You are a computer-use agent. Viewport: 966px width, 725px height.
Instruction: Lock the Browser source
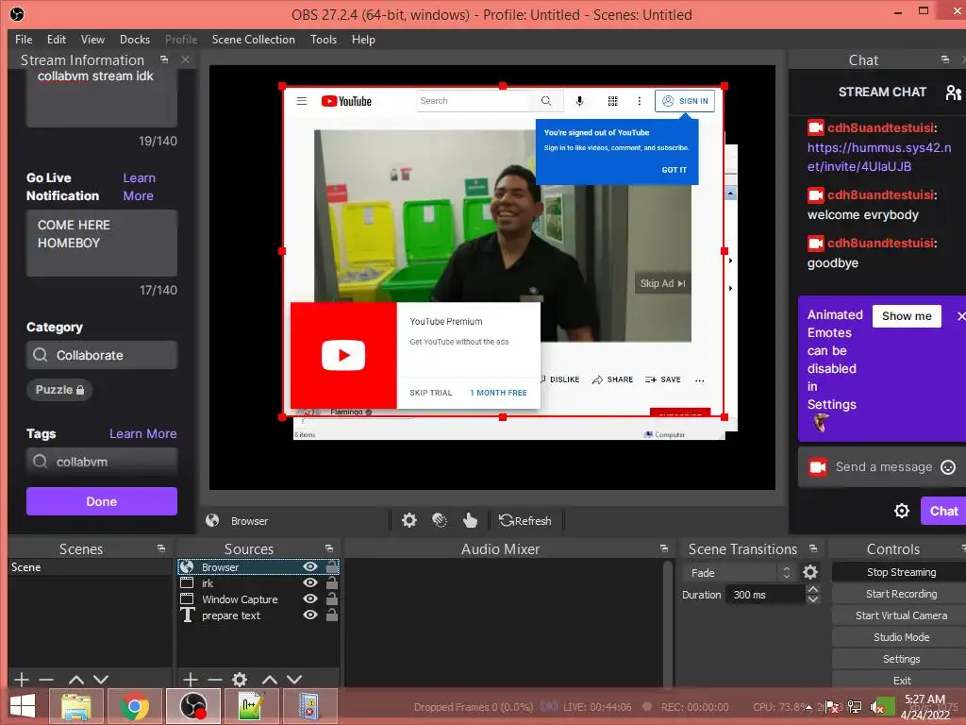pyautogui.click(x=331, y=566)
